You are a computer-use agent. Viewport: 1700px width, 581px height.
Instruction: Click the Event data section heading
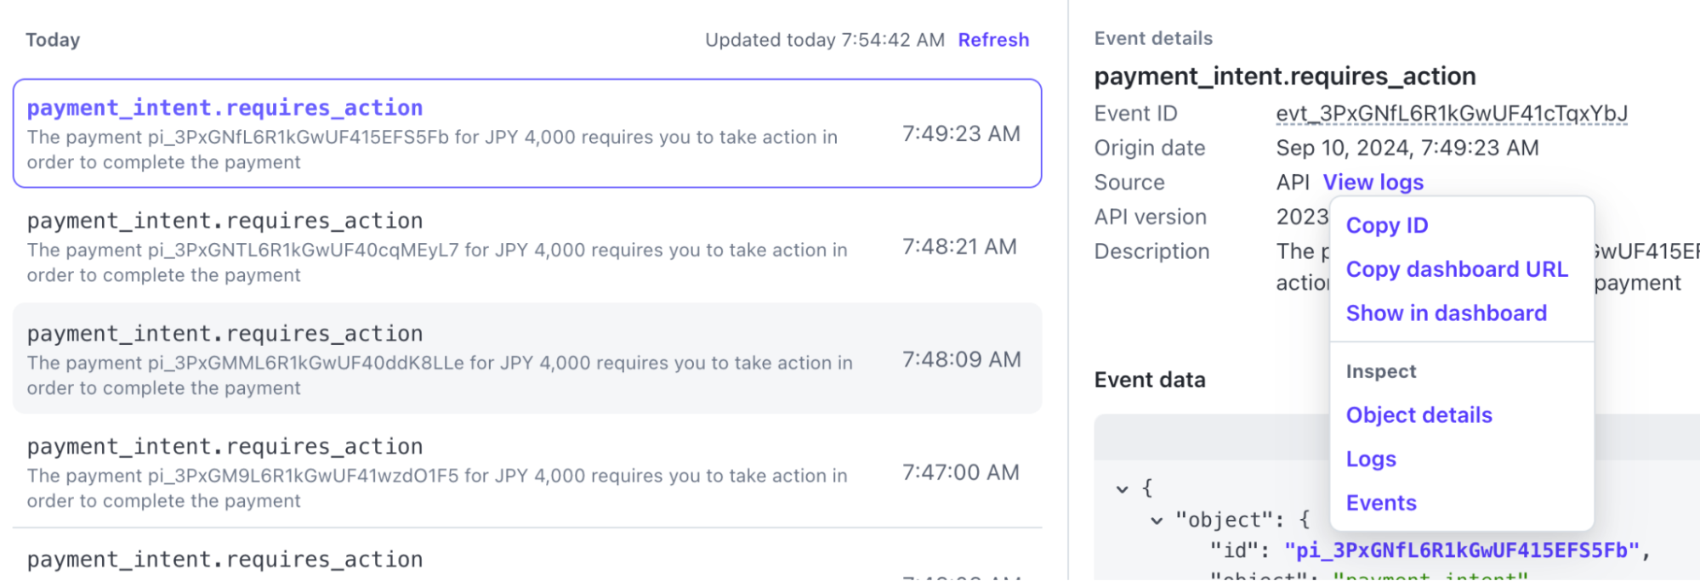(1149, 380)
